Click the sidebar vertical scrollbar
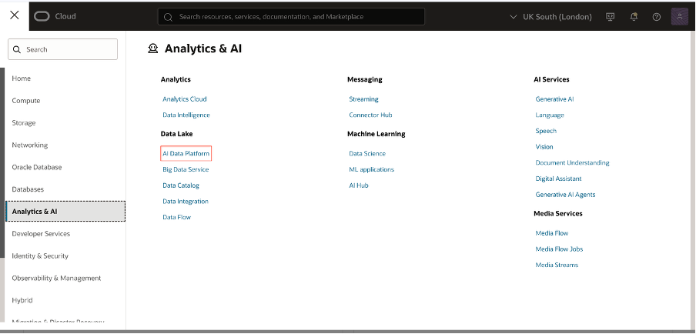Viewport: 696px width, 334px height. pos(2,163)
